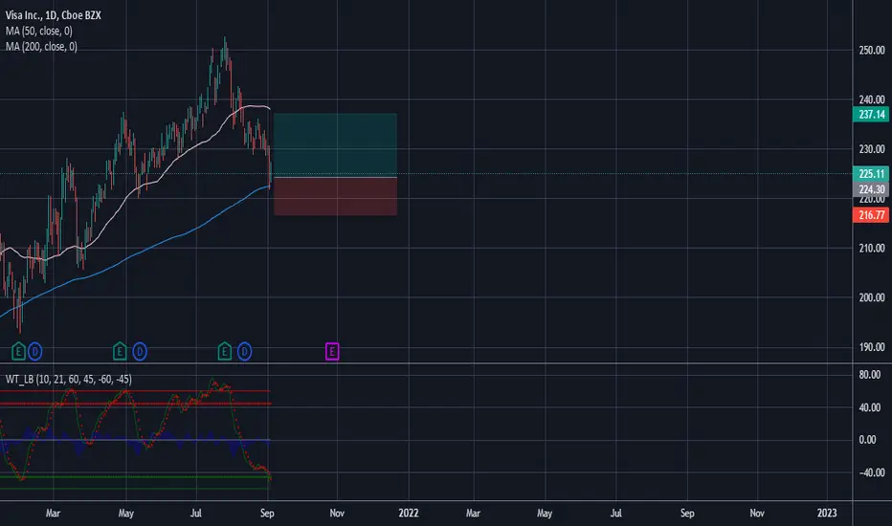Screen dimensions: 892x526
Task: Click the 80.00 indicator scale label
Action: [x=869, y=375]
